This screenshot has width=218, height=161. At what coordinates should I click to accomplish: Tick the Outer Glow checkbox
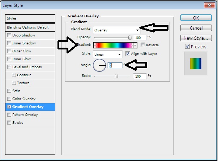(x=9, y=51)
